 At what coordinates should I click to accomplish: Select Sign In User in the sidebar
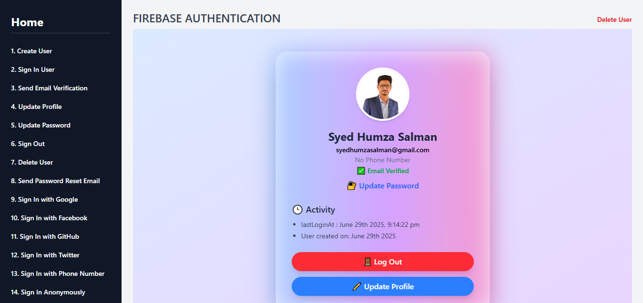click(32, 69)
